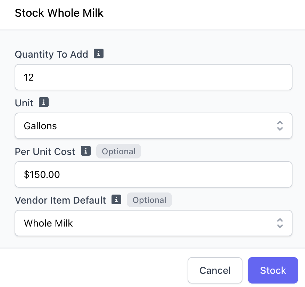
Task: Click up-down arrows in Whole Milk selector
Action: [280, 223]
